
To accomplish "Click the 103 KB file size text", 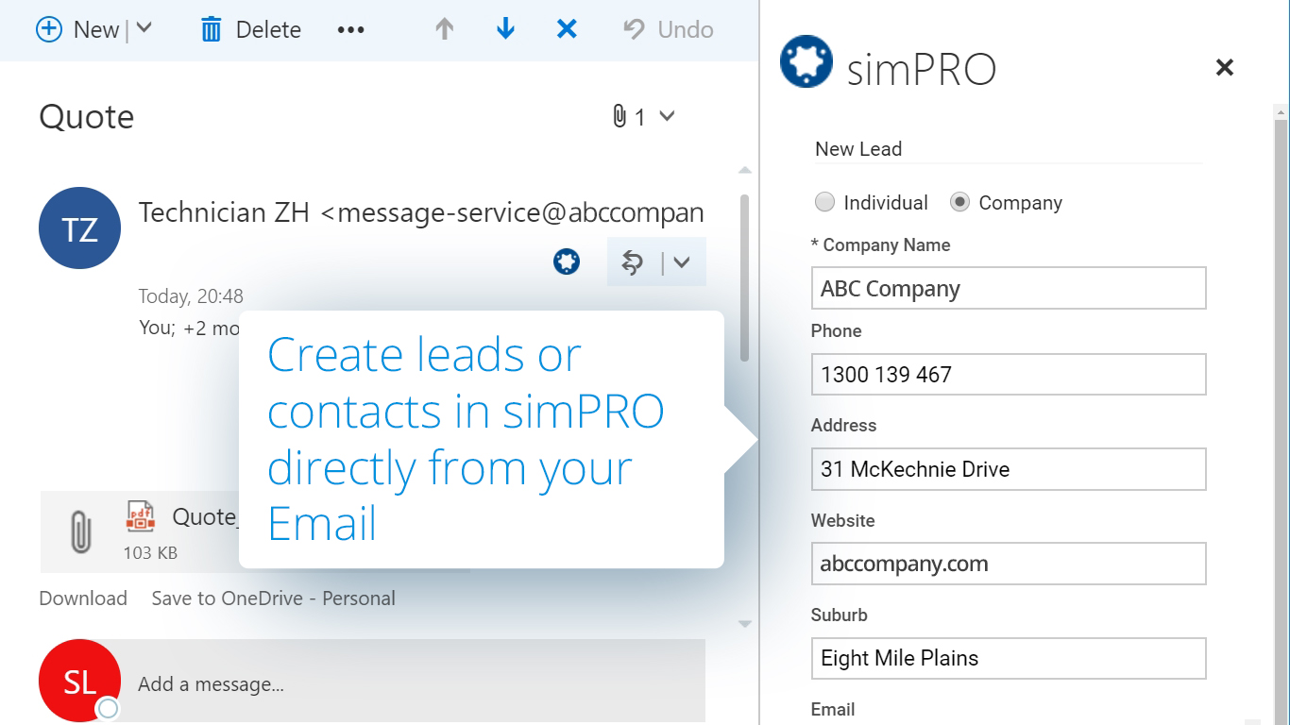I will tap(150, 553).
